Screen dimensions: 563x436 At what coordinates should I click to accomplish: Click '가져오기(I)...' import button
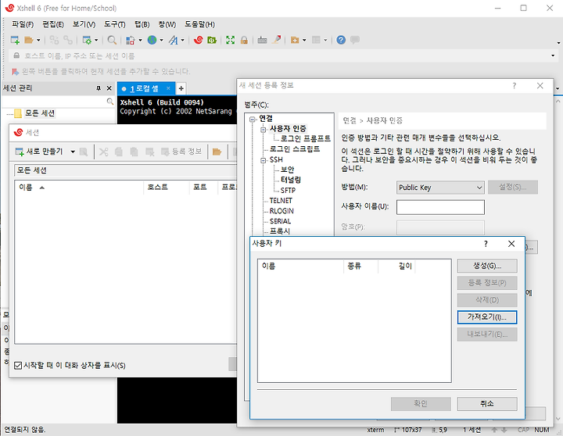[x=487, y=317]
